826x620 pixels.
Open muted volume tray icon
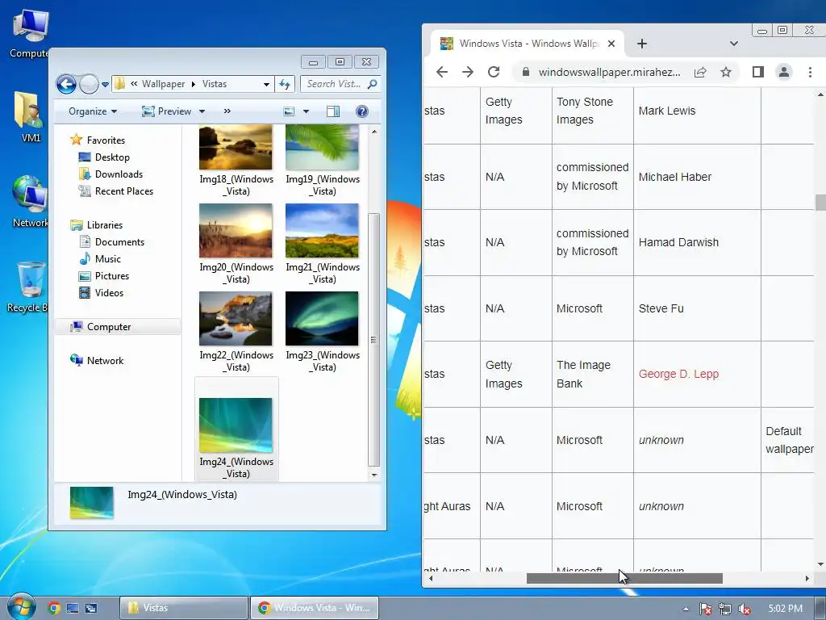745,609
